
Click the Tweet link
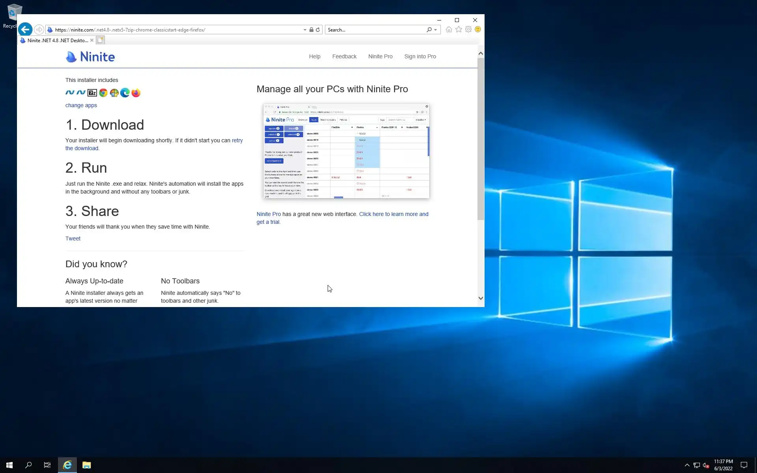click(x=73, y=238)
